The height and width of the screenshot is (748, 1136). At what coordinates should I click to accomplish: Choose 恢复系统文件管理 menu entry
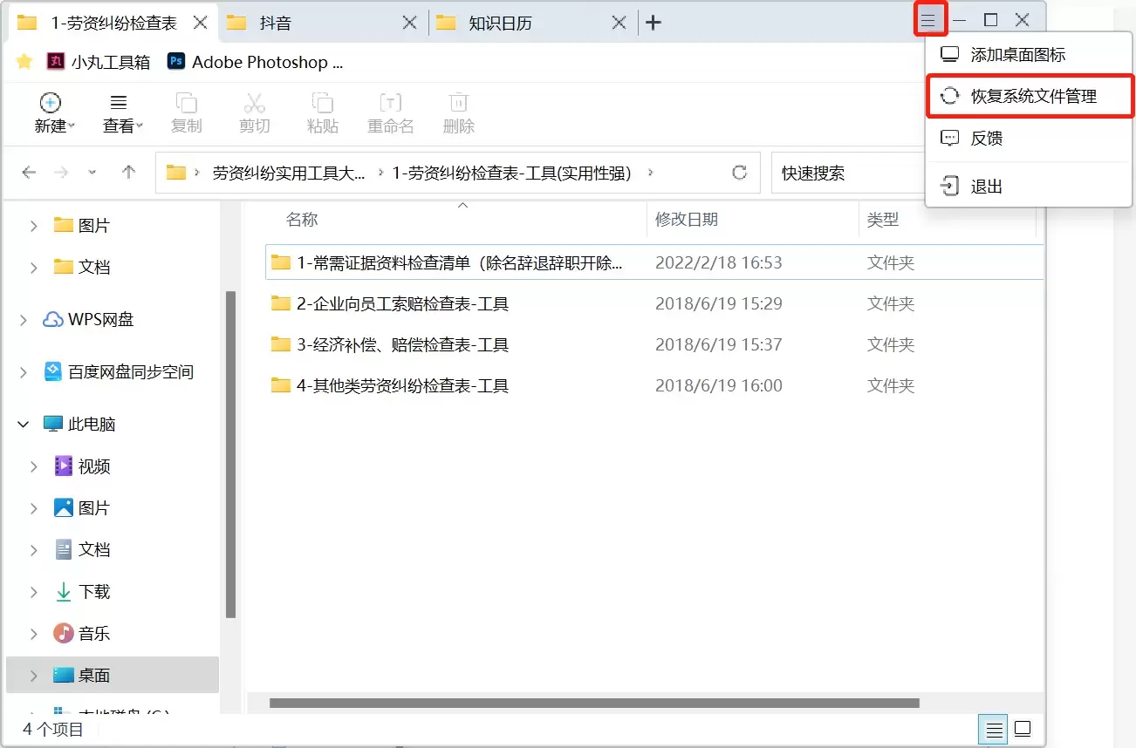click(x=1030, y=96)
